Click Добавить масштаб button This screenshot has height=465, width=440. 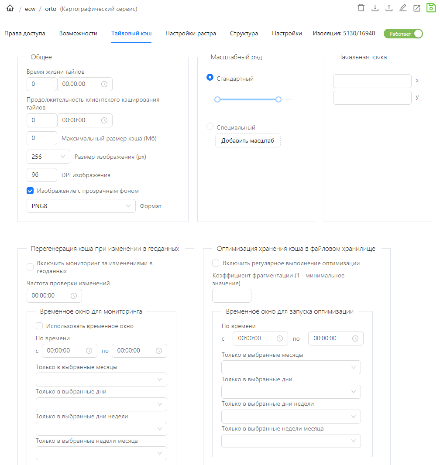pyautogui.click(x=247, y=140)
